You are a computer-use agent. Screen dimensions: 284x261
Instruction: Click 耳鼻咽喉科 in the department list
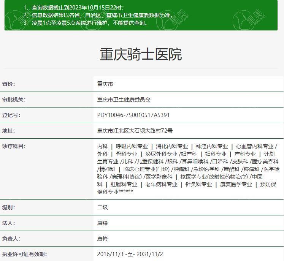[x=195, y=161]
